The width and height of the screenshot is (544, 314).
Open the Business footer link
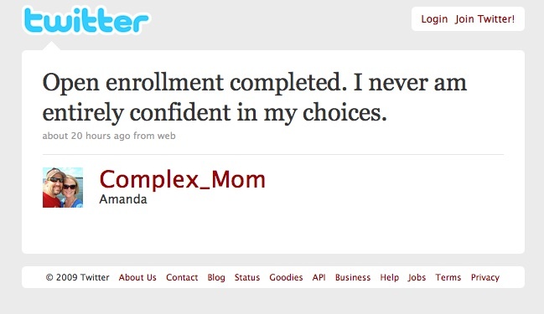353,277
